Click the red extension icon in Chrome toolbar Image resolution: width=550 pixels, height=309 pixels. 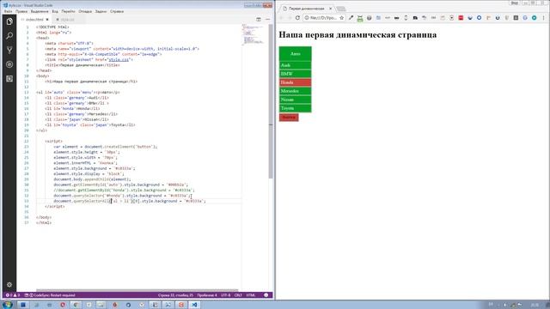[461, 17]
